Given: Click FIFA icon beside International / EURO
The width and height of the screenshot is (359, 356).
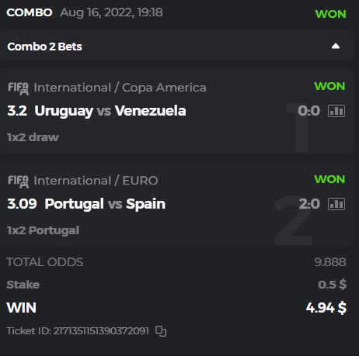Looking at the screenshot, I should pyautogui.click(x=18, y=181).
